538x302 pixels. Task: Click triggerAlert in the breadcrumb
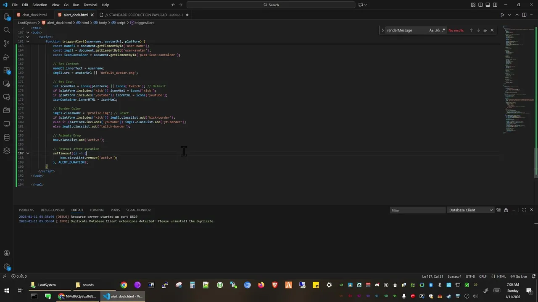pos(144,23)
